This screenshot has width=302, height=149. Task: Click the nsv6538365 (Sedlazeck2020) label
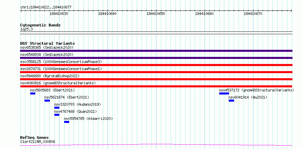pos(47,47)
